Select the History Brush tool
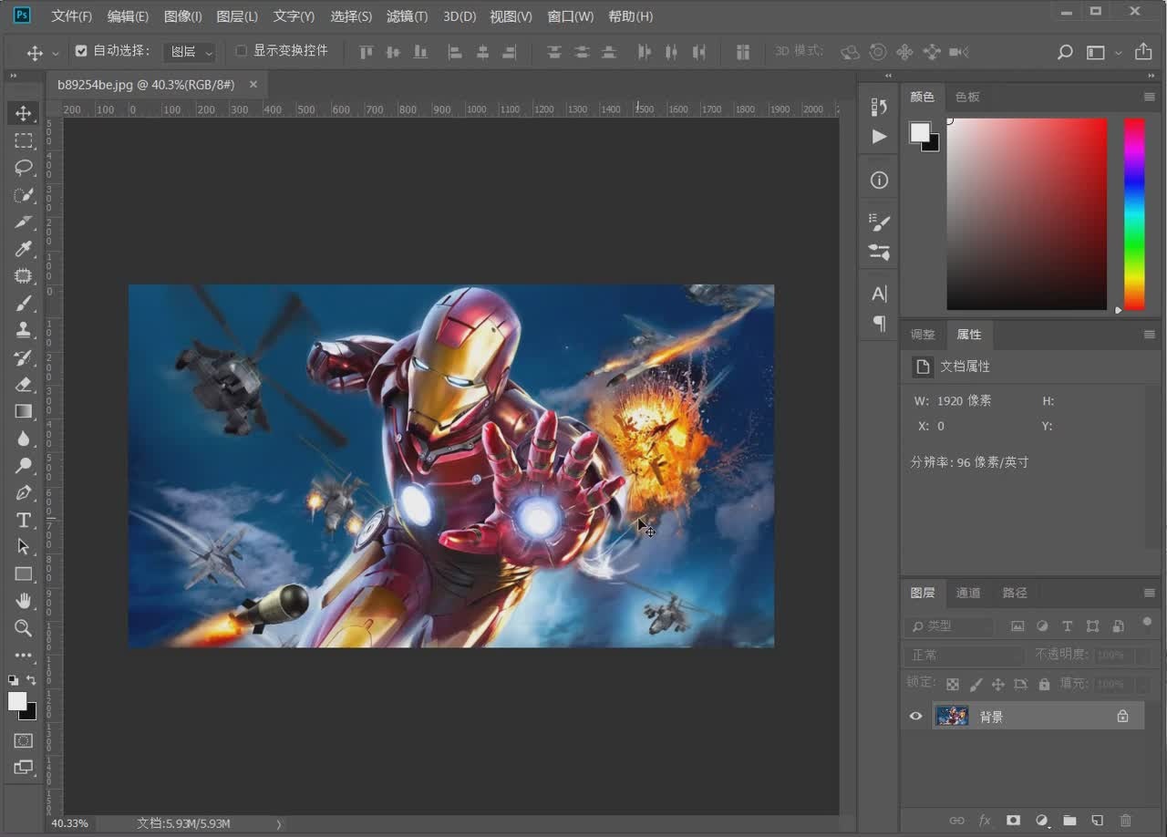Viewport: 1167px width, 837px height. click(x=24, y=357)
